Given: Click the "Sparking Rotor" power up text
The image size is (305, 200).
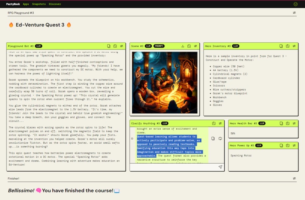Looking at the screenshot, I should tap(241, 155).
